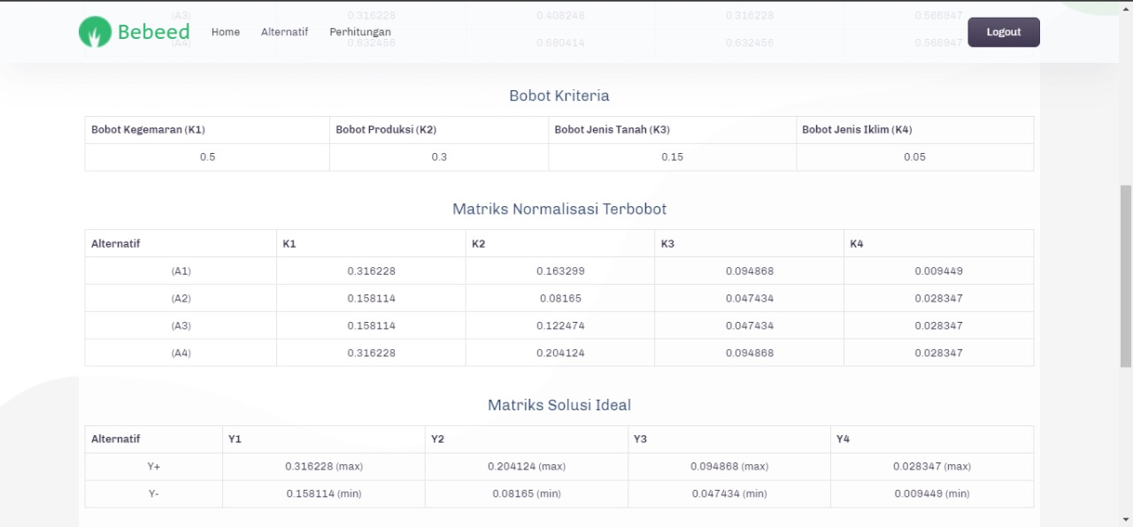
Task: Click the Logout button
Action: coord(1003,32)
